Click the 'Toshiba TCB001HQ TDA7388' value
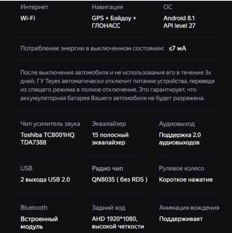The image size is (232, 233). [x=47, y=139]
